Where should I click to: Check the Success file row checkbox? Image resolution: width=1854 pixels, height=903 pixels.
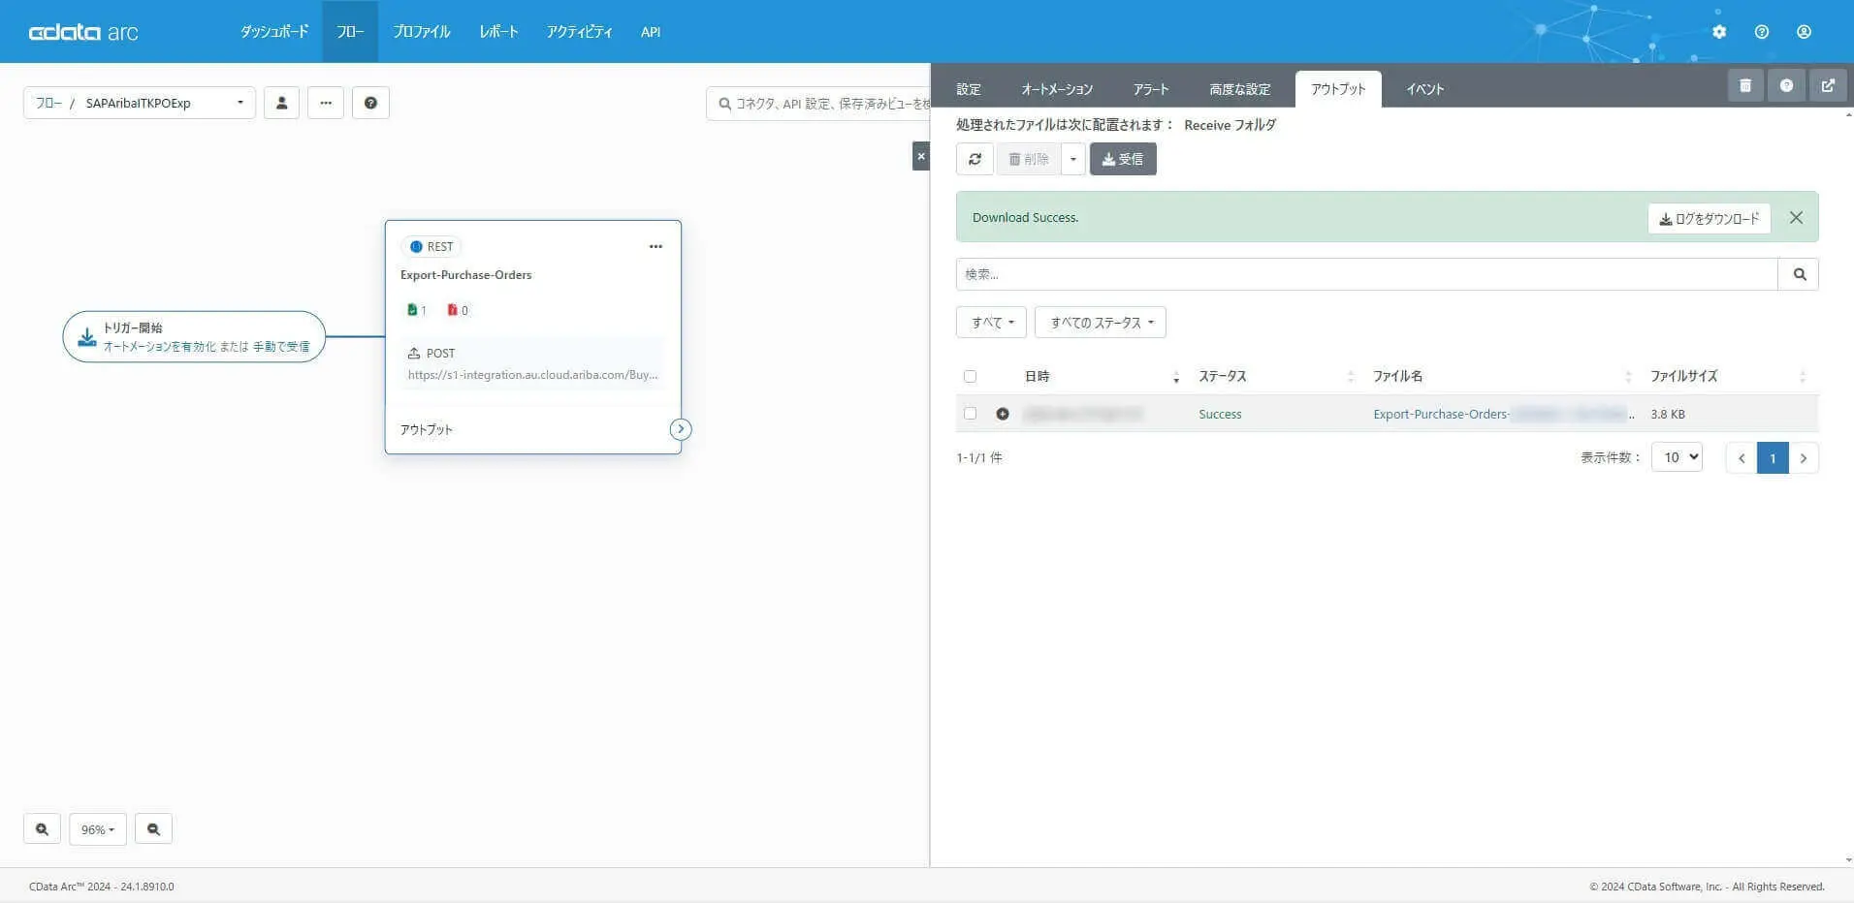(x=970, y=414)
